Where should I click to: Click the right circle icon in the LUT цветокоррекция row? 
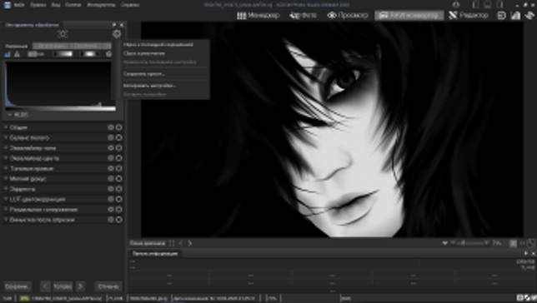pyautogui.click(x=119, y=199)
